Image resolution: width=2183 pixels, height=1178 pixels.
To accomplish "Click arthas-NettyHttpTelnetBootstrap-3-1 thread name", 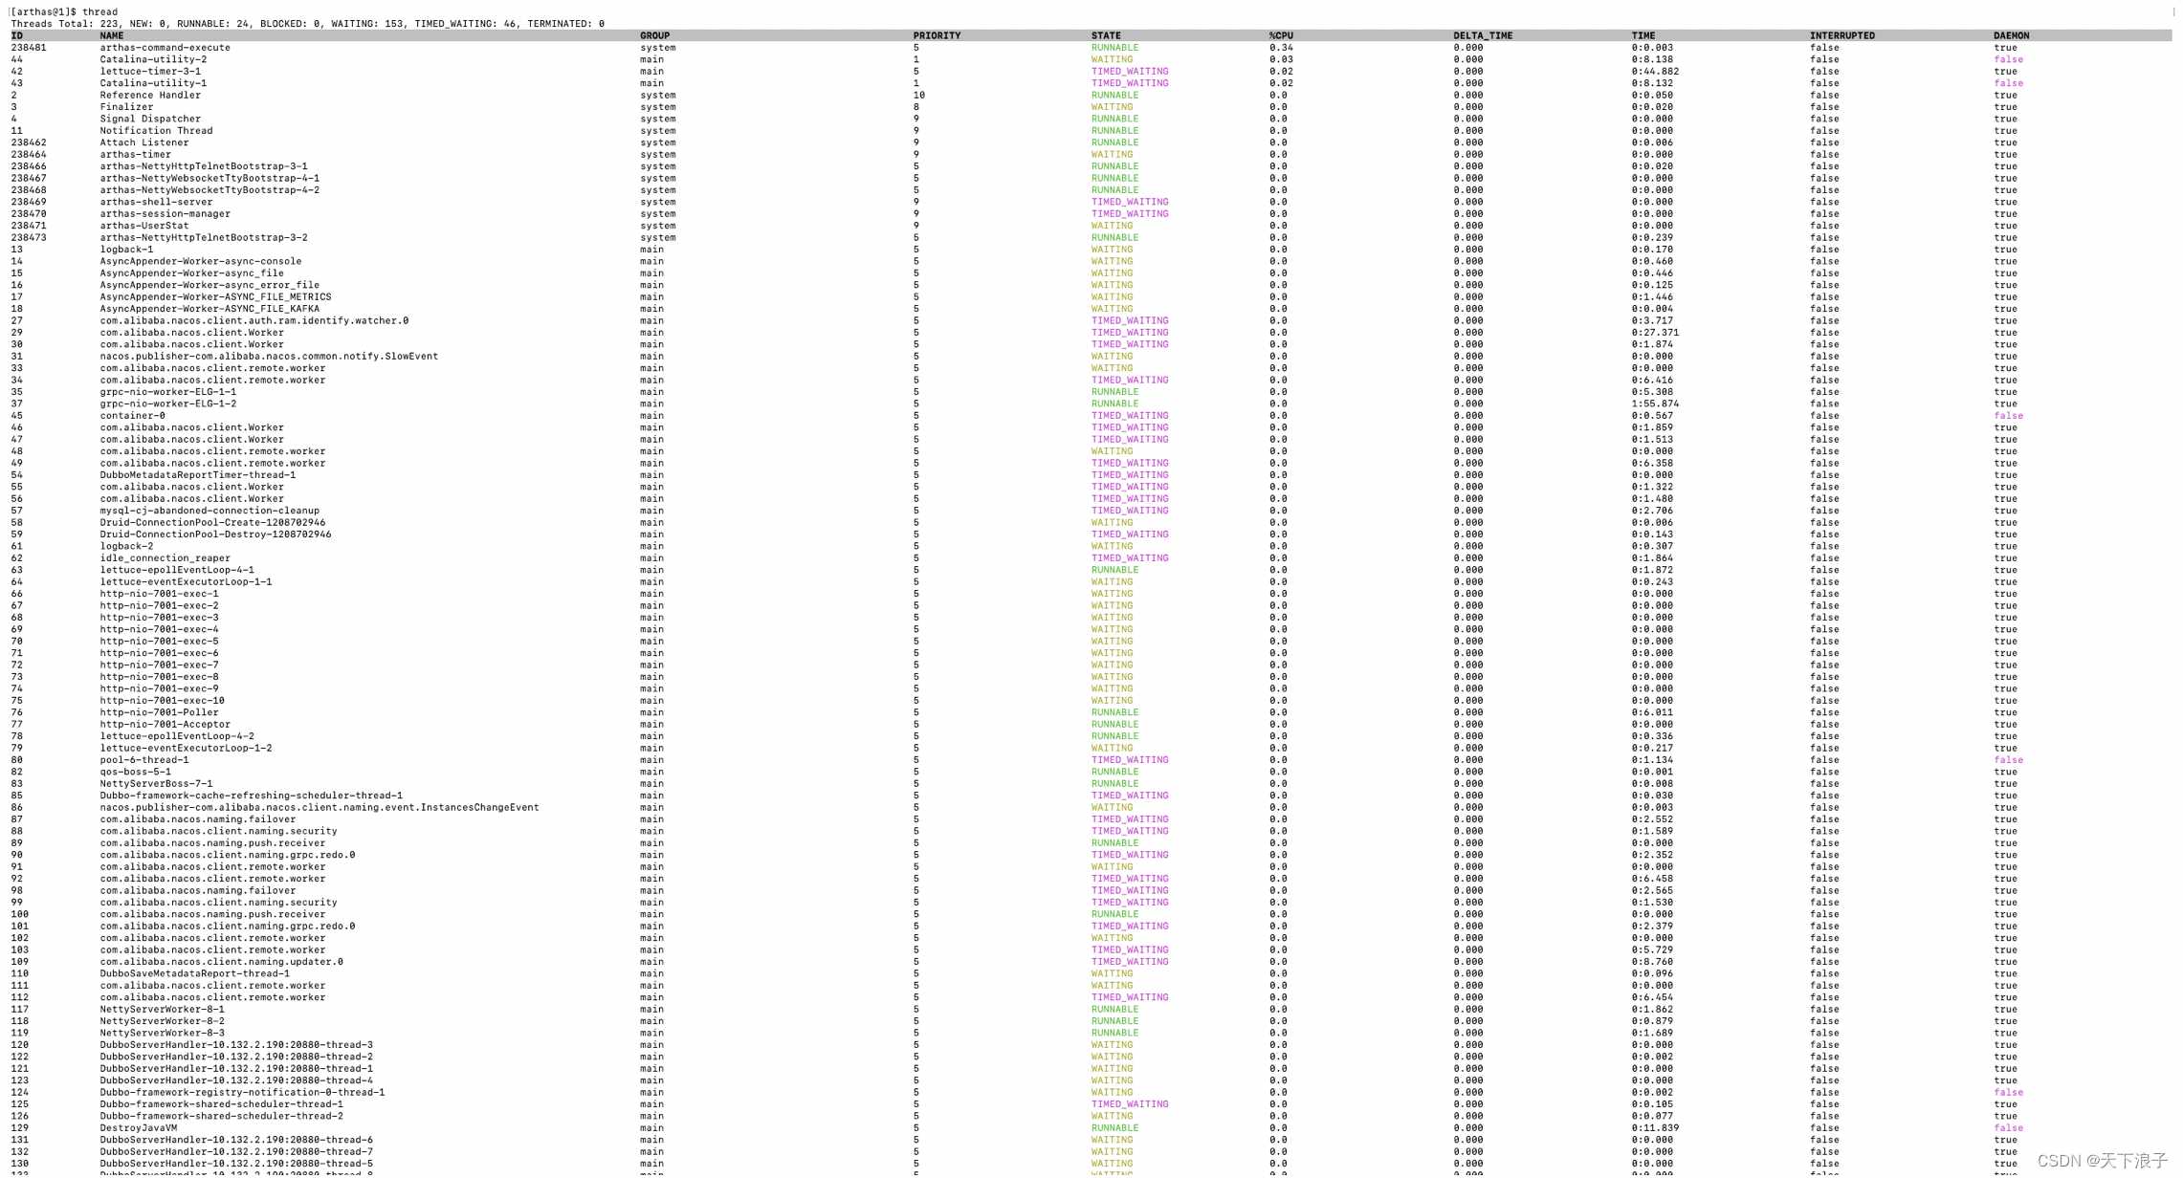I will click(204, 166).
